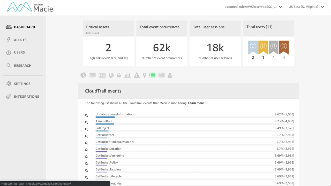Open the Research page in the sidebar
Screen dimensions: 331x186
22,66
